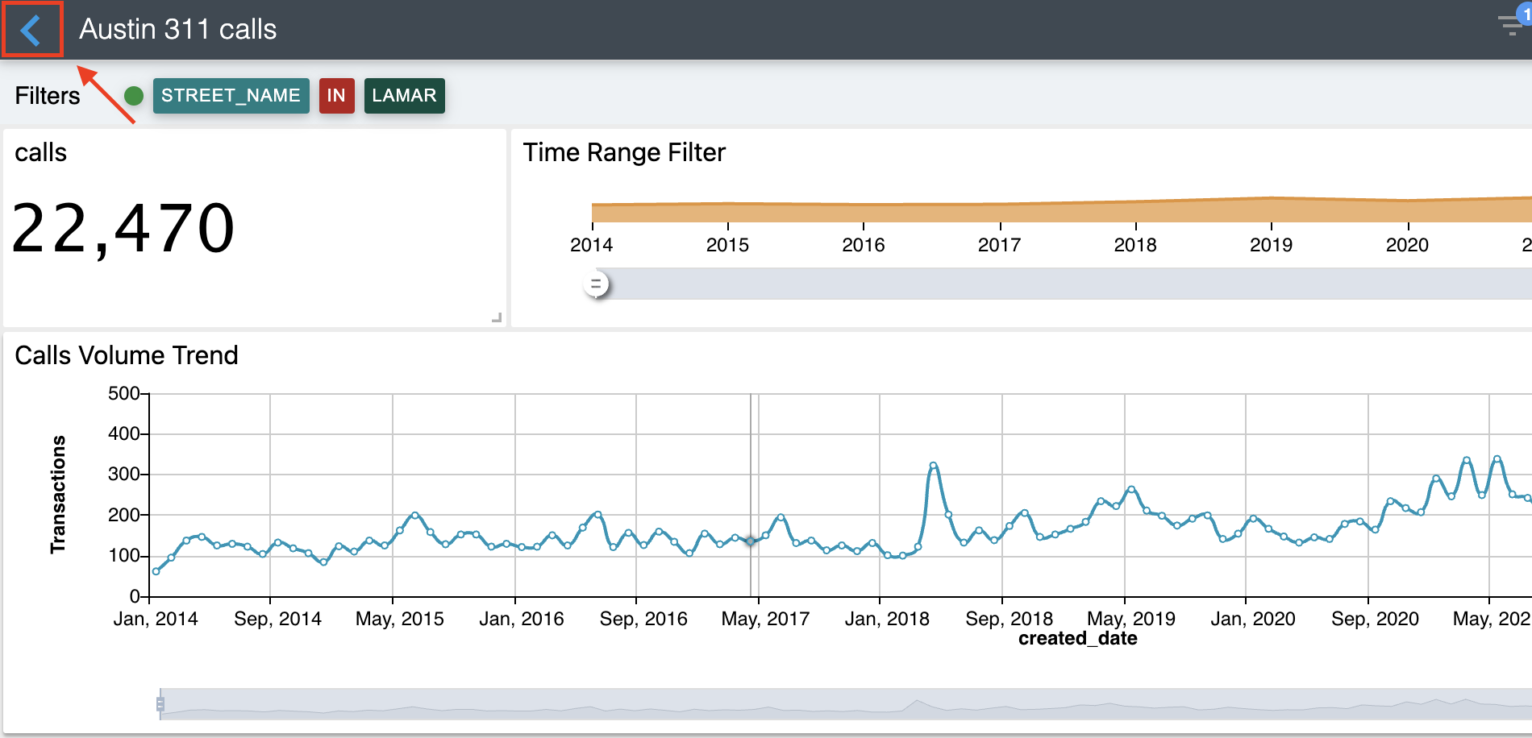The image size is (1532, 738).
Task: Click the Calls Volume Trend brush handle
Action: tap(160, 704)
